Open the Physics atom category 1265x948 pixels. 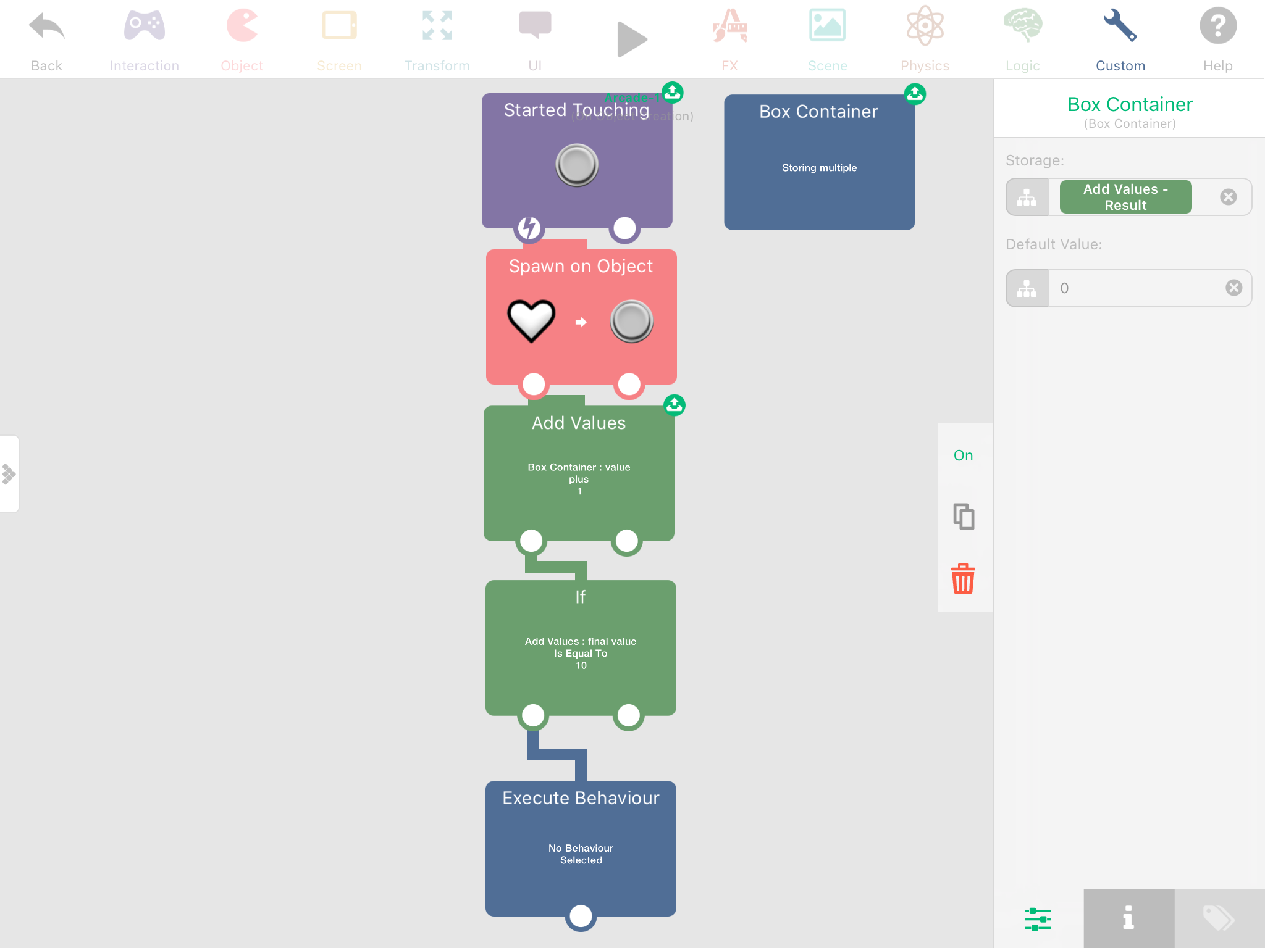925,27
